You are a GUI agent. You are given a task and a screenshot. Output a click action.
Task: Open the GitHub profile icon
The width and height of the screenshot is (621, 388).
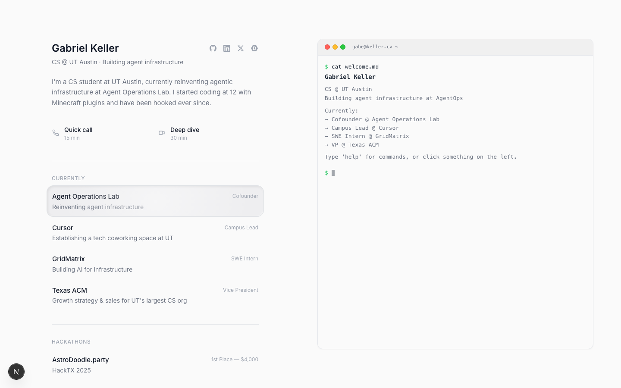(213, 48)
